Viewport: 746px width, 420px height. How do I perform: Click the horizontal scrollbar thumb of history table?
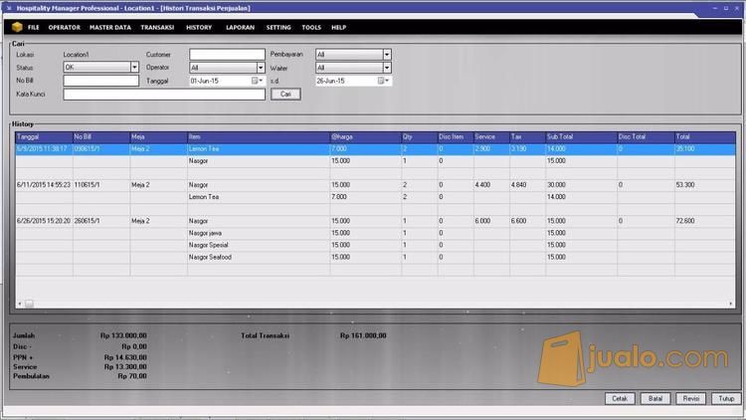[x=29, y=304]
